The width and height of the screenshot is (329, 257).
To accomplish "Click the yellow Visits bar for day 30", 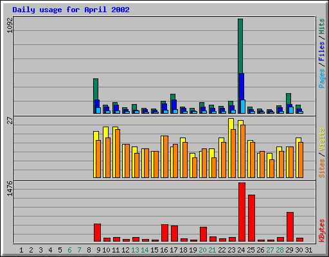I will [298, 157].
